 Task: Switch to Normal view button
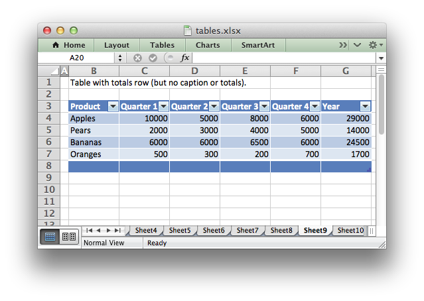50,237
